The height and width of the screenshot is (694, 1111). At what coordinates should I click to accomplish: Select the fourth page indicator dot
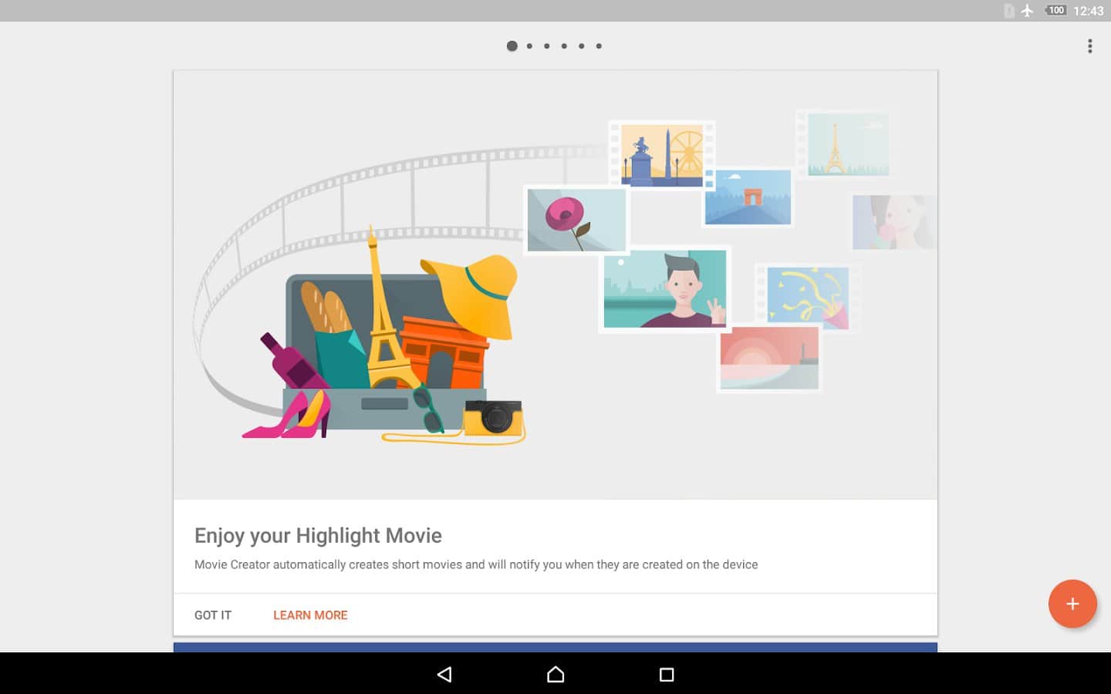click(x=564, y=46)
